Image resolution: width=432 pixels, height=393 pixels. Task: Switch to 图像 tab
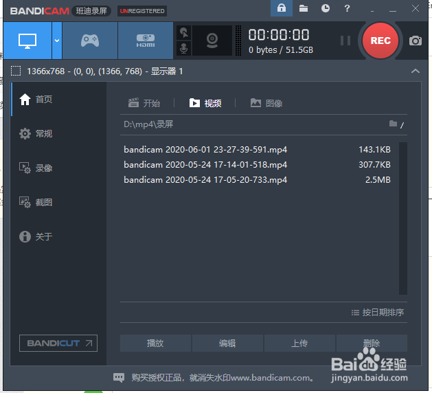[x=266, y=103]
